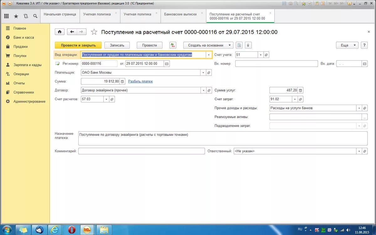376x235 pixels.
Task: Choose Реализуемые активы via ellipsis button
Action: point(364,117)
